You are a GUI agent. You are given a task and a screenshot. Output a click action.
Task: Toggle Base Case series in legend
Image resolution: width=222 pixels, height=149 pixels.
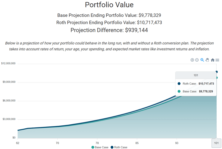click(x=101, y=147)
